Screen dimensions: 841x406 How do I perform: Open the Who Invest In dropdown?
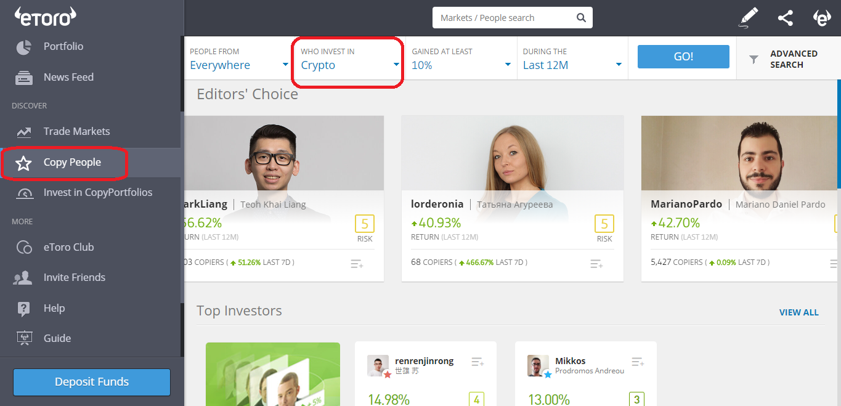(x=350, y=59)
